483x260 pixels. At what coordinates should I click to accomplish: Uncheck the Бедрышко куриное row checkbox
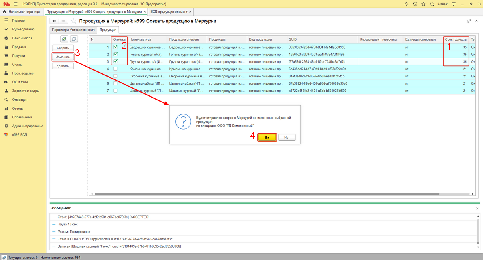(116, 47)
